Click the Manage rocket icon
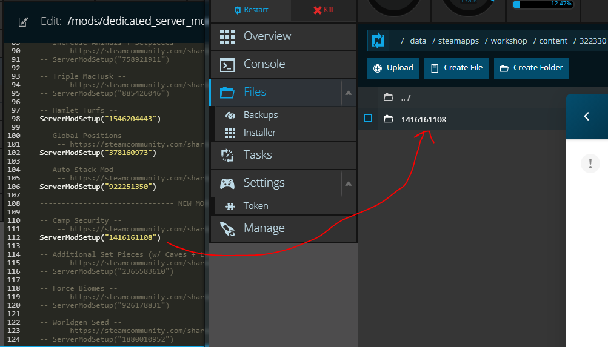This screenshot has height=347, width=608. click(227, 228)
